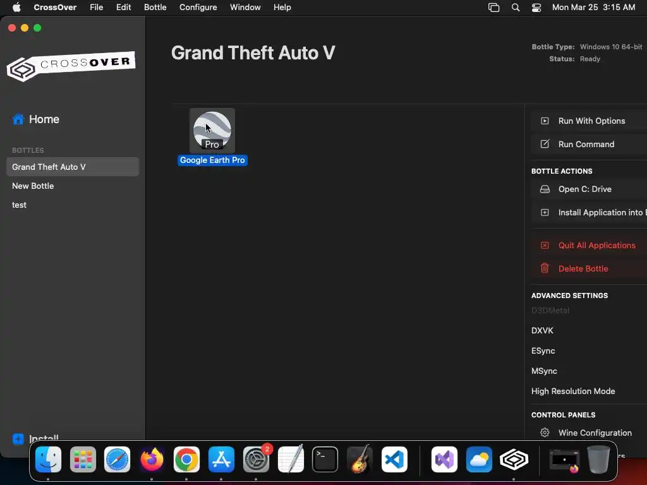
Task: Open GarageBand from the Dock
Action: 360,458
